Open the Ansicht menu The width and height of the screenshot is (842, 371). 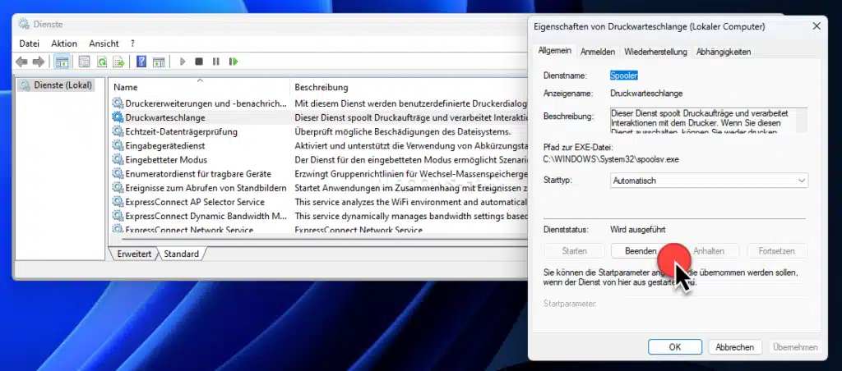coord(104,44)
